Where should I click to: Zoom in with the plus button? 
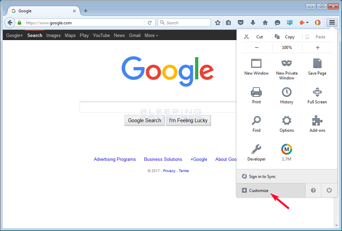318,48
